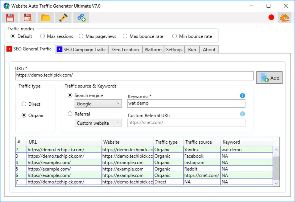Click the Custom Referral URL field

click(x=186, y=122)
